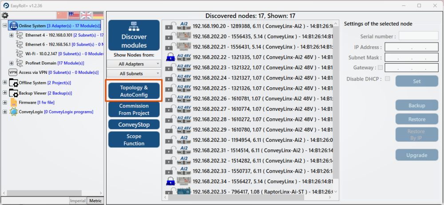The height and width of the screenshot is (205, 444).
Task: Click the Set button
Action: point(417,81)
